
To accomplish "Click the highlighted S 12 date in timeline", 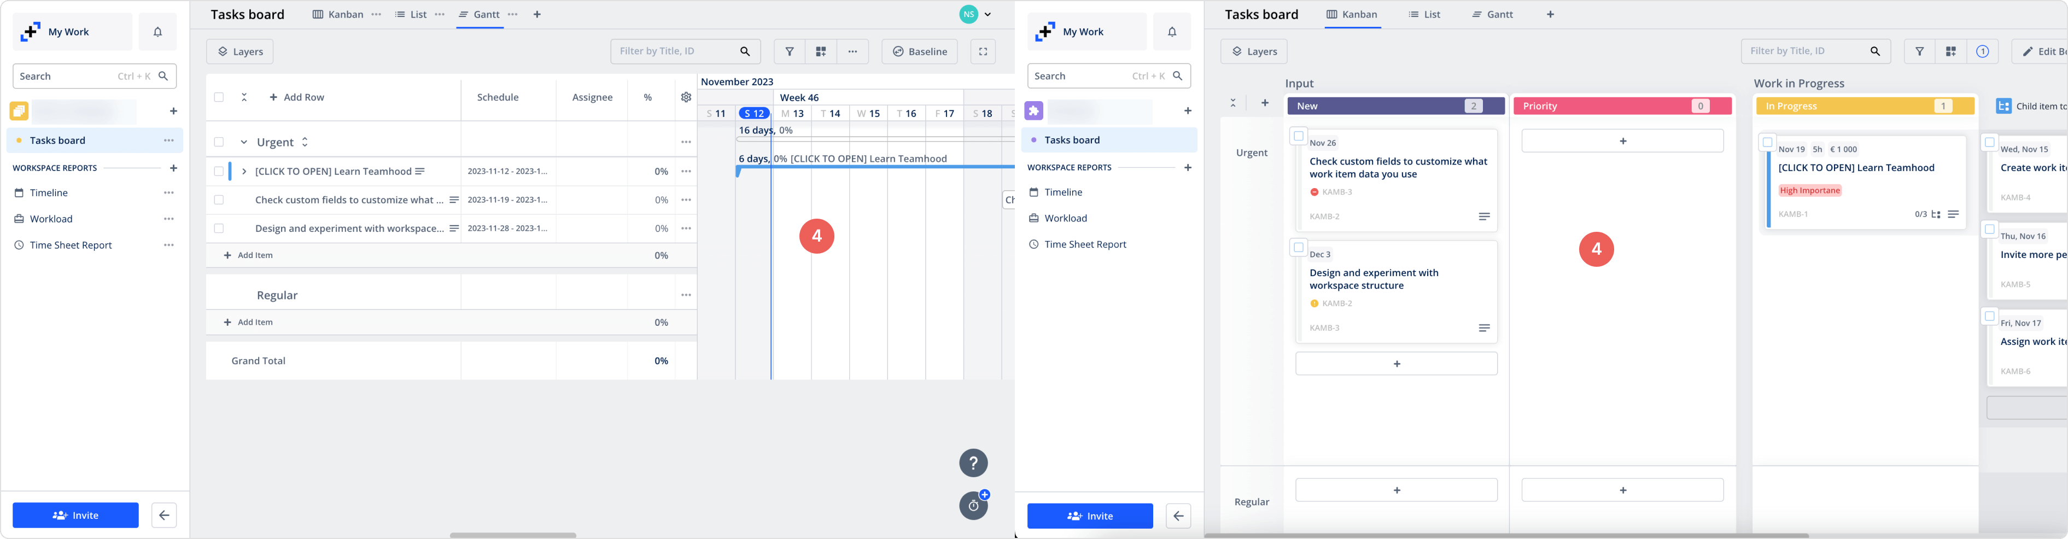I will tap(754, 113).
